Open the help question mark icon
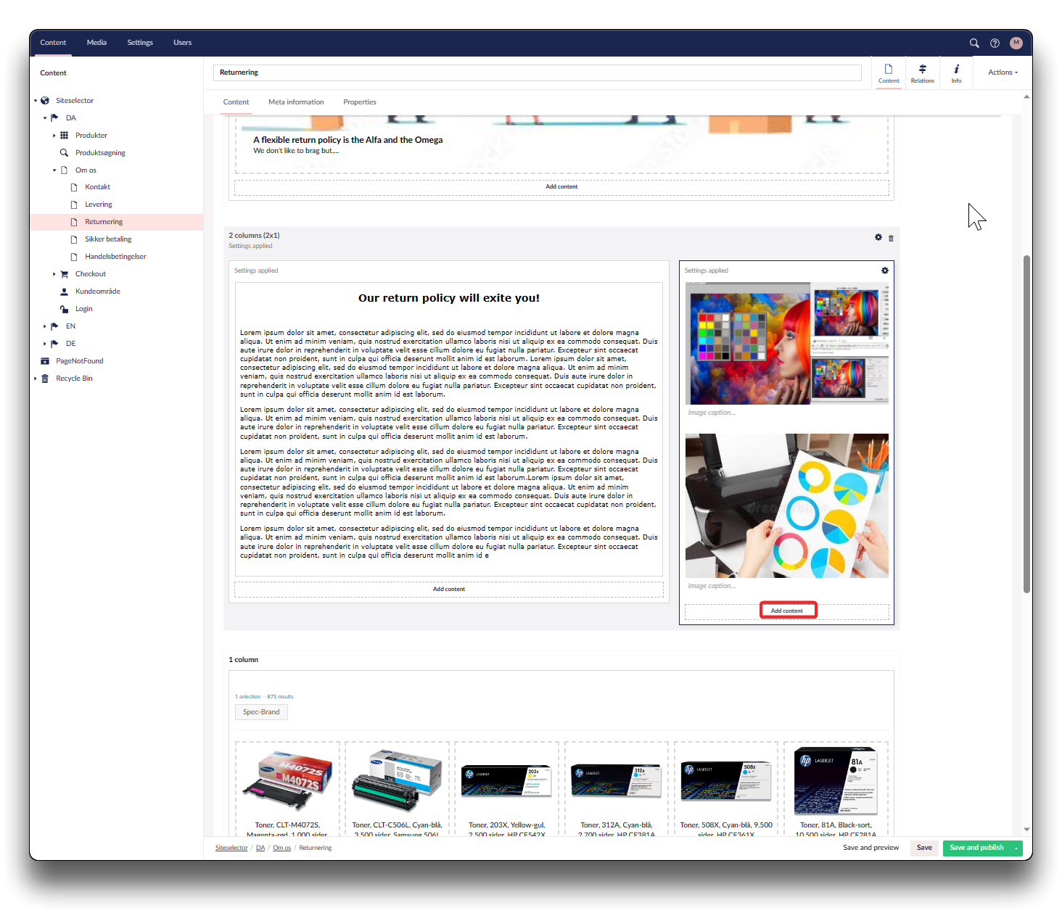This screenshot has width=1062, height=913. click(995, 43)
